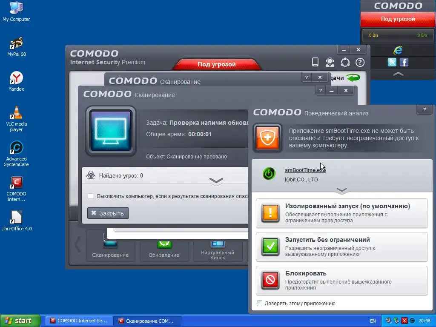Open Advanced SystemCare desktop shortcut

[16, 154]
